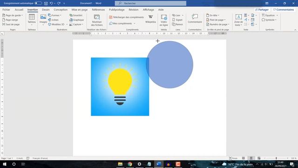Click the Undo arrow icon
This screenshot has height=168, width=298.
coord(51,3)
